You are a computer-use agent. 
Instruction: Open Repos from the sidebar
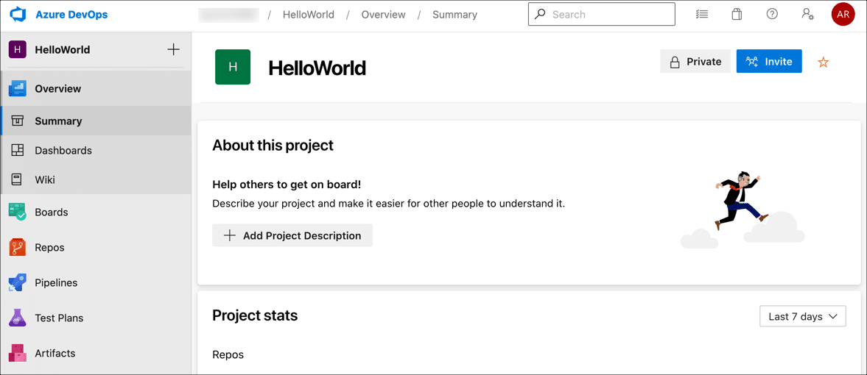pos(49,248)
